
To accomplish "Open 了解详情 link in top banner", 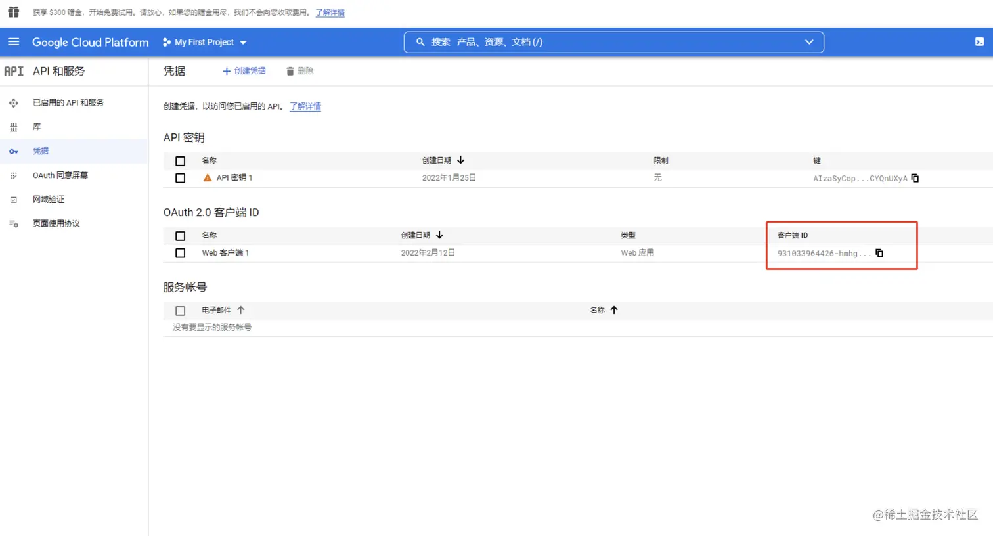I will 330,12.
